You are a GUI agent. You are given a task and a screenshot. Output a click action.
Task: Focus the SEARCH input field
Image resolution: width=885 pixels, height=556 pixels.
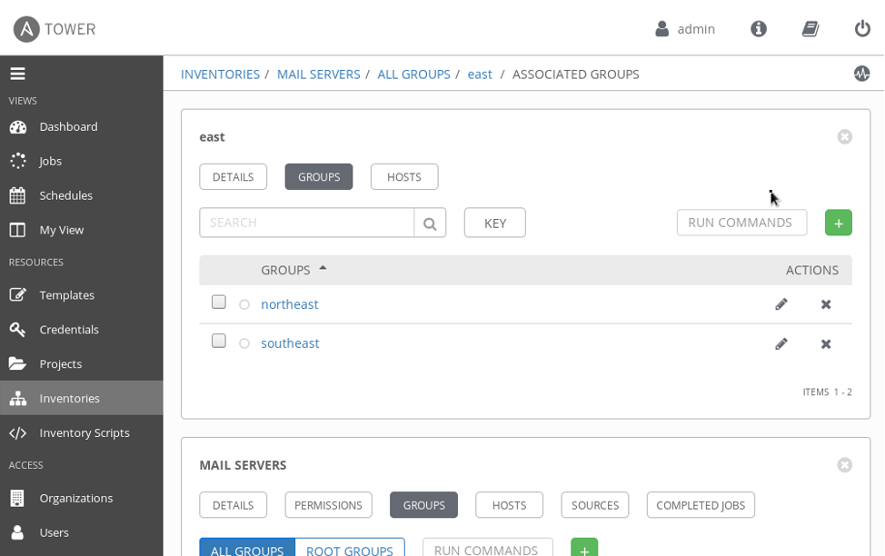pos(306,223)
